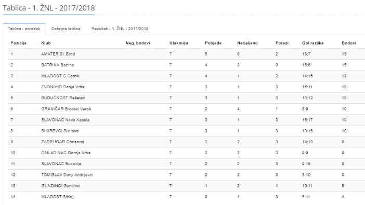Click the Pozicija column header

pos(18,43)
